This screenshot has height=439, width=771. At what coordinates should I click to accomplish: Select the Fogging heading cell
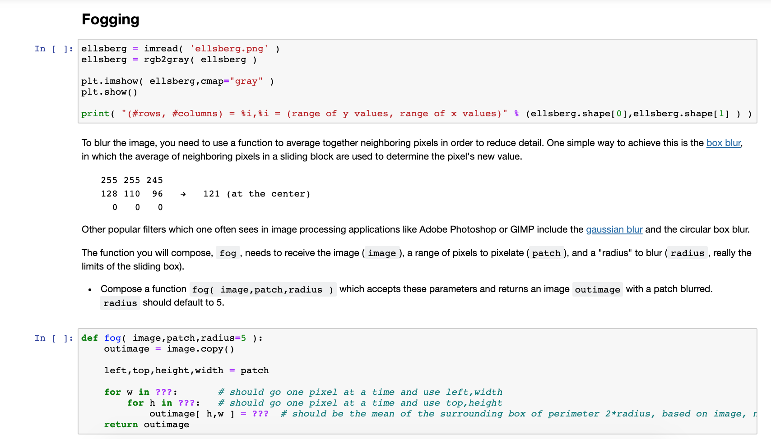click(x=110, y=19)
